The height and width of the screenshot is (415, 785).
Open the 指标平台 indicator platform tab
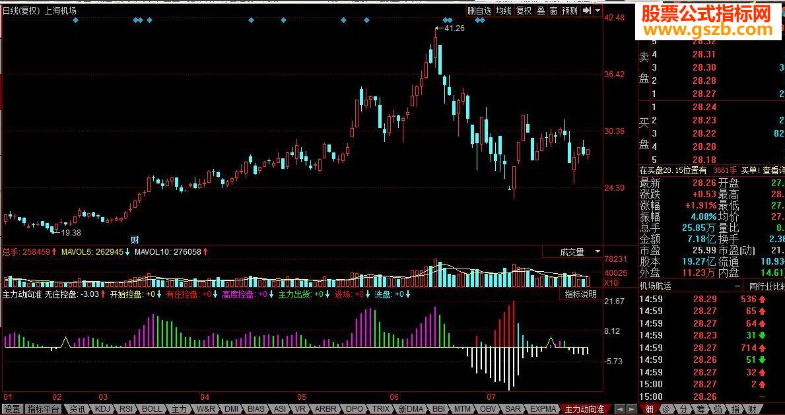coord(44,409)
